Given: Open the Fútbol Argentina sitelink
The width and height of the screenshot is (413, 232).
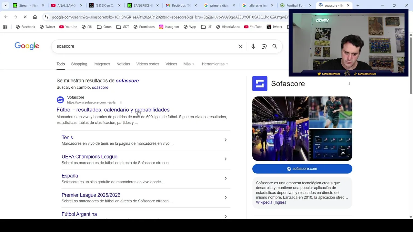Looking at the screenshot, I should click(x=79, y=214).
